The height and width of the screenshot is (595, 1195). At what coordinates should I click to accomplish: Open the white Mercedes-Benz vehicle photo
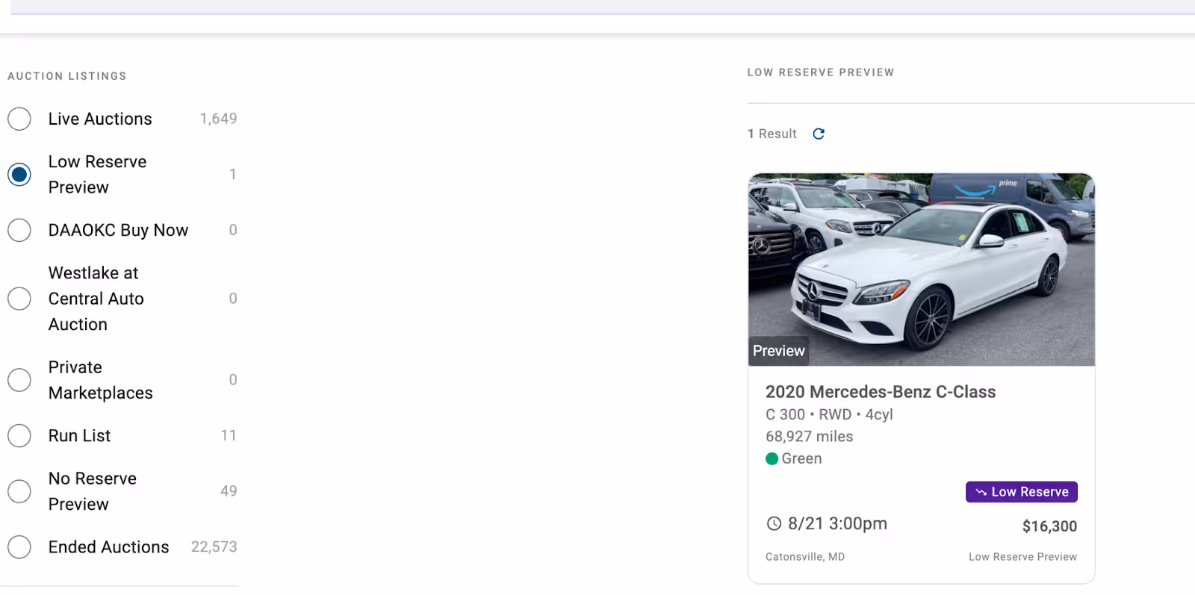(x=922, y=270)
